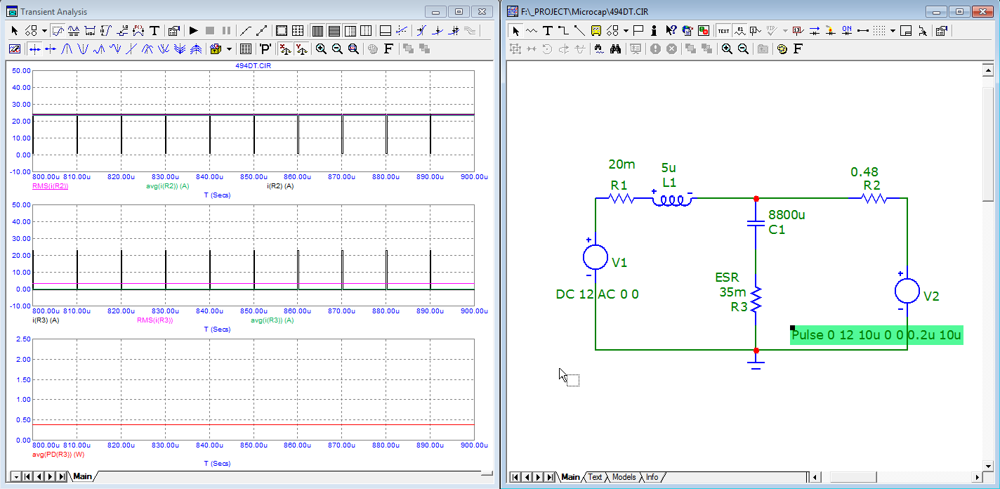Screen dimensions: 1000x489
Task: Open the grid dots dropdown arrow
Action: 893,31
